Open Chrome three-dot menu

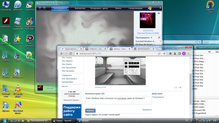coord(189,54)
